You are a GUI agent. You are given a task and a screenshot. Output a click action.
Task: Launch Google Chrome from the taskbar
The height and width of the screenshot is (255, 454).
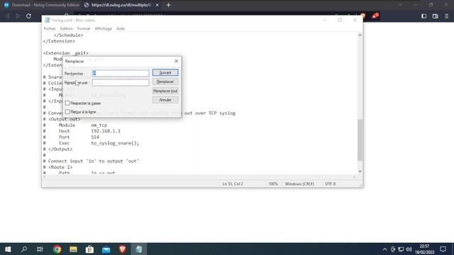tap(57, 249)
